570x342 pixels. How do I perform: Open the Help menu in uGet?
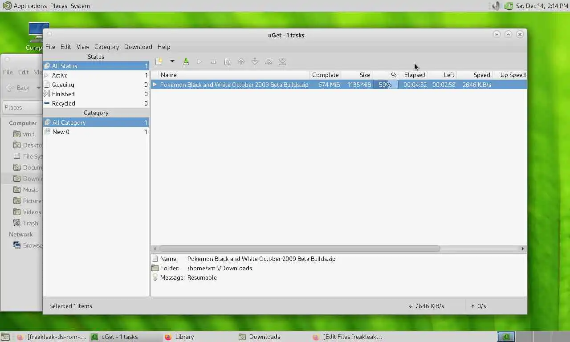click(164, 47)
